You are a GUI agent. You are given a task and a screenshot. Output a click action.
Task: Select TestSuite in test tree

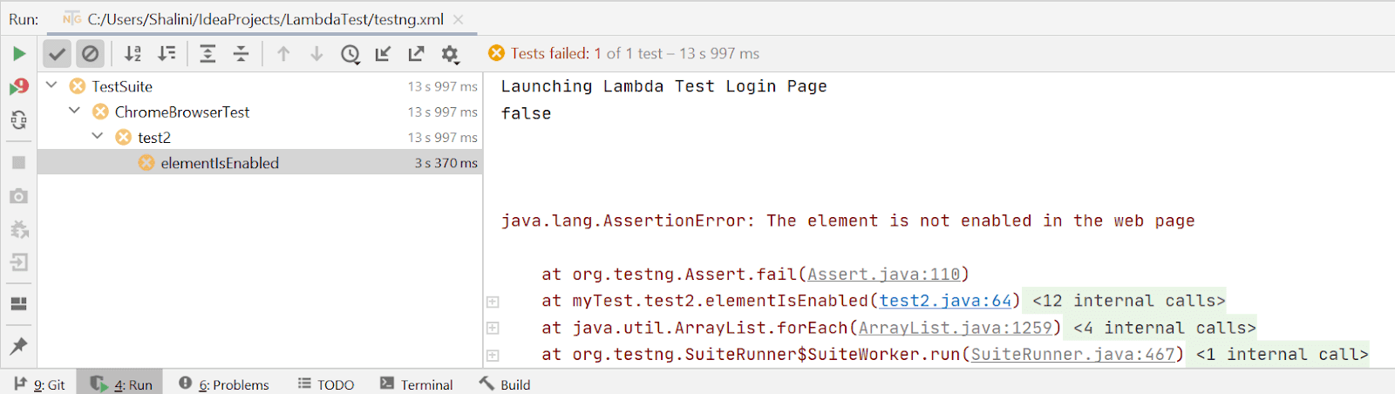(122, 86)
